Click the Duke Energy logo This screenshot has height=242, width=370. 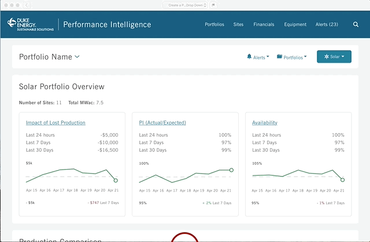31,24
